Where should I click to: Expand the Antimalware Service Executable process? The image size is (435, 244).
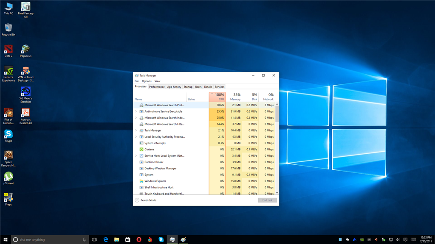pos(136,111)
